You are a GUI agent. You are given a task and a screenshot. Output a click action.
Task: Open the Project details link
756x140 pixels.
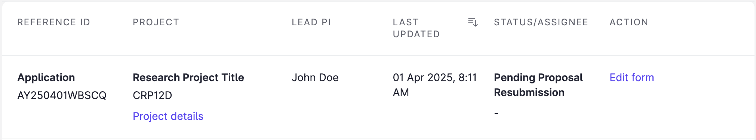pos(168,116)
